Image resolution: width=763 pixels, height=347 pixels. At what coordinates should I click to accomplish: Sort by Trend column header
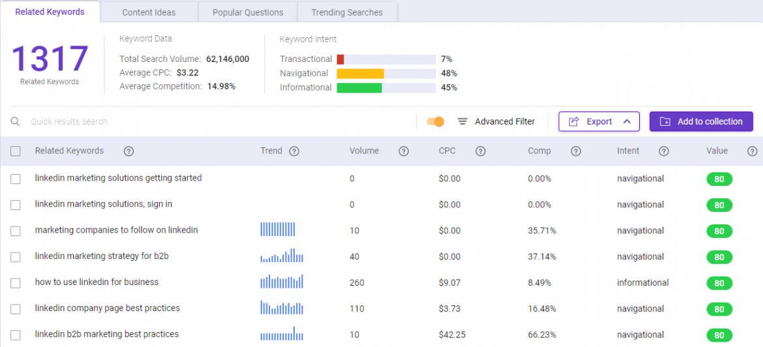[271, 151]
